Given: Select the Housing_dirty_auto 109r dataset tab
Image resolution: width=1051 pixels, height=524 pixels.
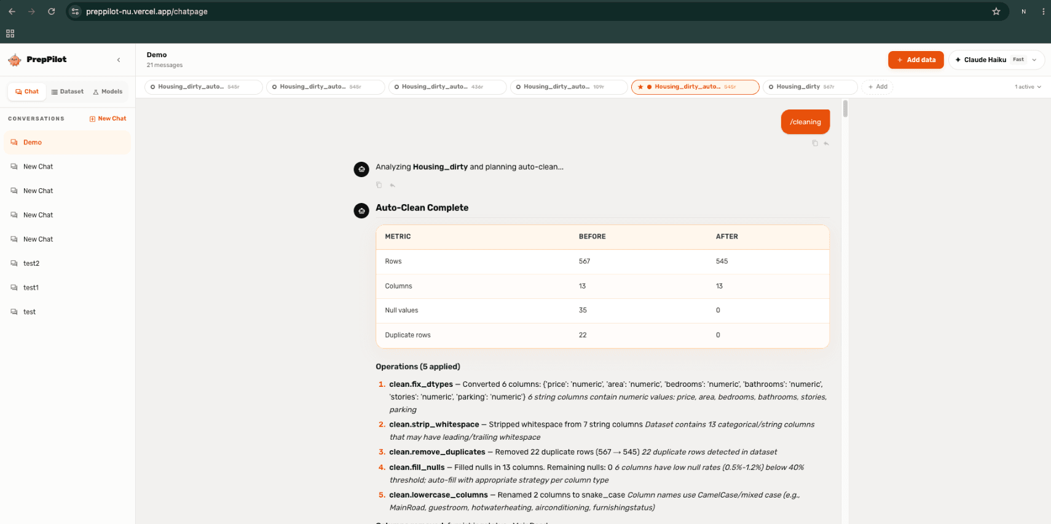Looking at the screenshot, I should [569, 87].
